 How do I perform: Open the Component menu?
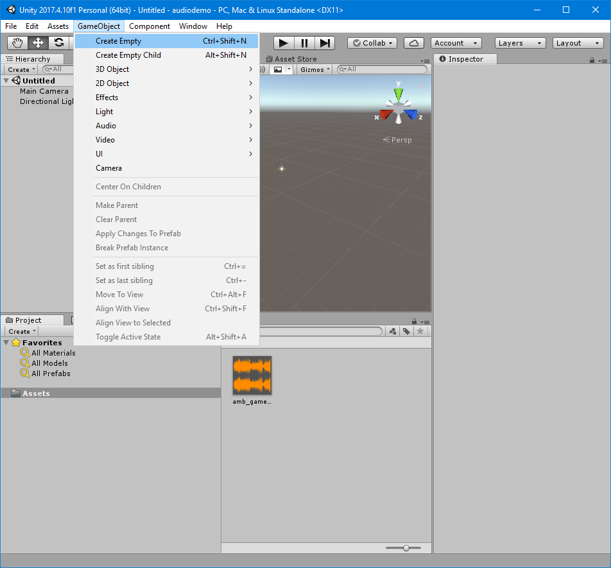pos(150,26)
